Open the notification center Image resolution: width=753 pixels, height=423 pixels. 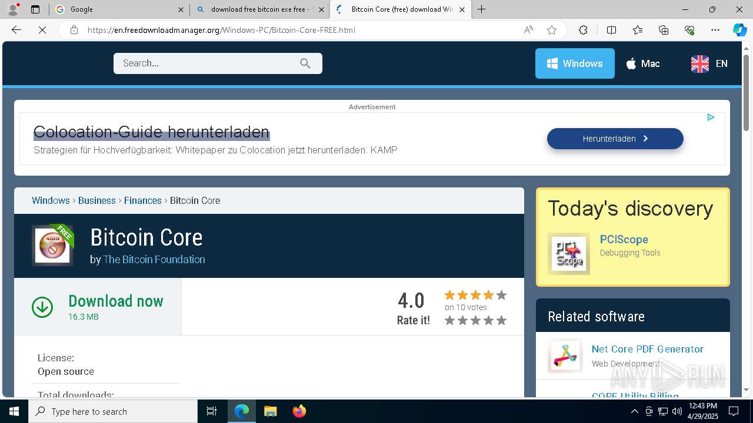tap(734, 411)
